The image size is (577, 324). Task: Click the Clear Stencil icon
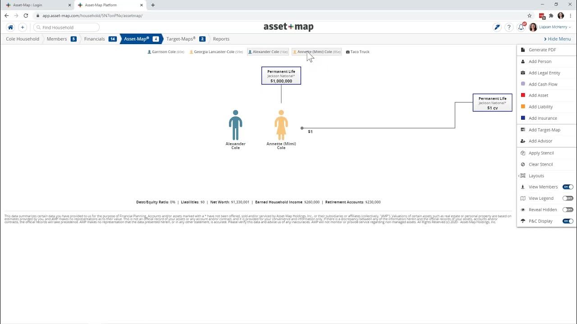523,165
